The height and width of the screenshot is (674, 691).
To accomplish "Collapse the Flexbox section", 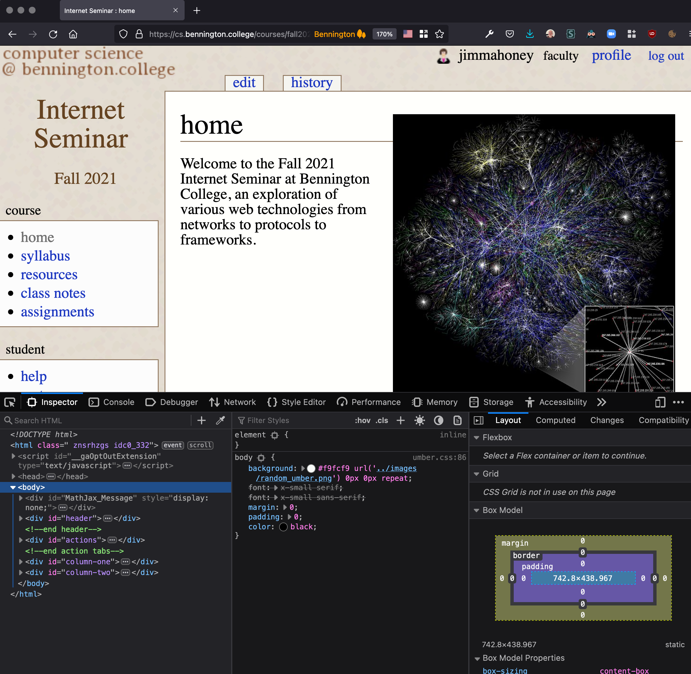I will coord(476,437).
